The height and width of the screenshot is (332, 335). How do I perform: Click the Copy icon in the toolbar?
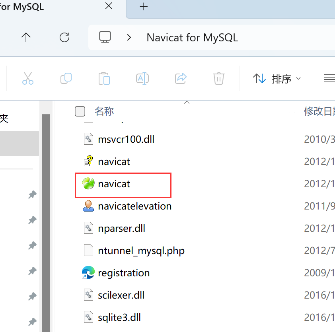(x=66, y=78)
